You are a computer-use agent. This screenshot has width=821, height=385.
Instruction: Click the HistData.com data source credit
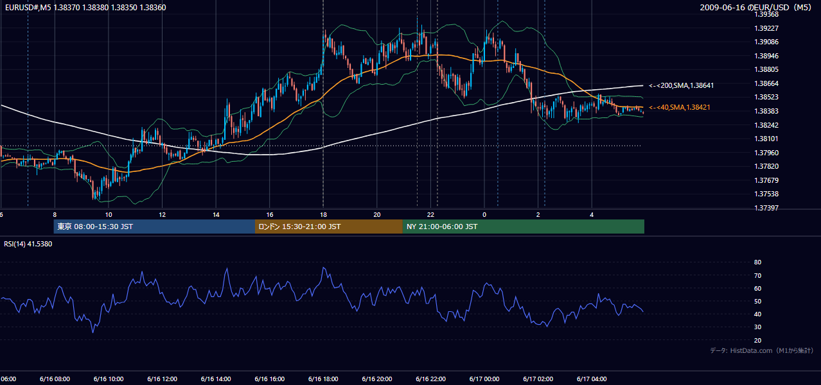761,350
